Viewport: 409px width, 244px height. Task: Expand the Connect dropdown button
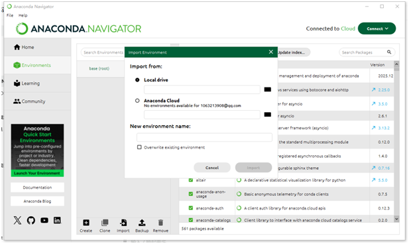coord(377,29)
